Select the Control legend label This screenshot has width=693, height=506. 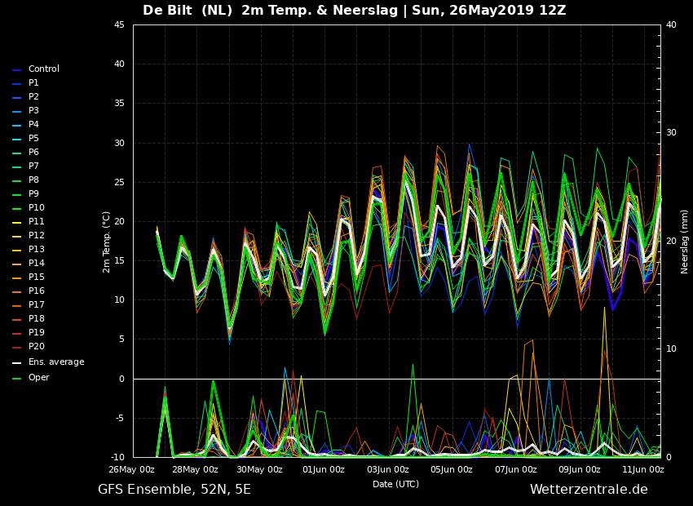tap(43, 69)
